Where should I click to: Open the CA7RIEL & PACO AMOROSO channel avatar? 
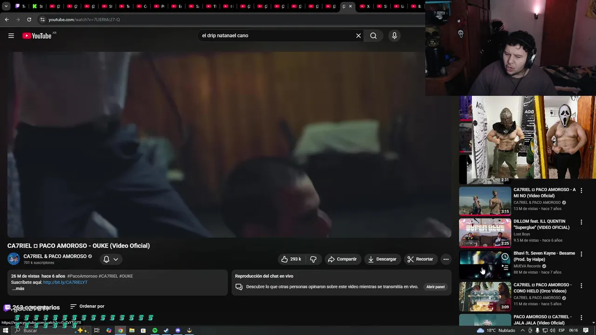click(x=14, y=259)
